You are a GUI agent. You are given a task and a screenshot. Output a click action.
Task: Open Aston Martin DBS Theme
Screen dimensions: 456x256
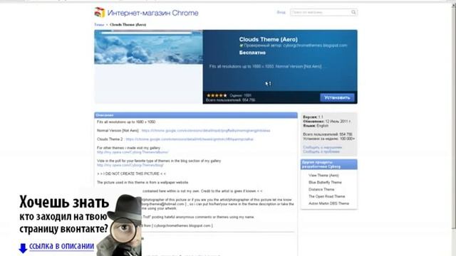point(328,203)
